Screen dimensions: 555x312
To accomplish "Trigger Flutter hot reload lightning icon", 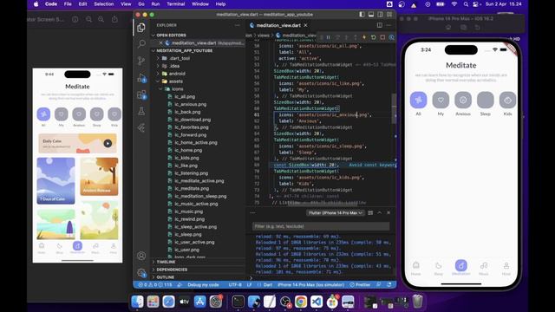I will 364,37.
